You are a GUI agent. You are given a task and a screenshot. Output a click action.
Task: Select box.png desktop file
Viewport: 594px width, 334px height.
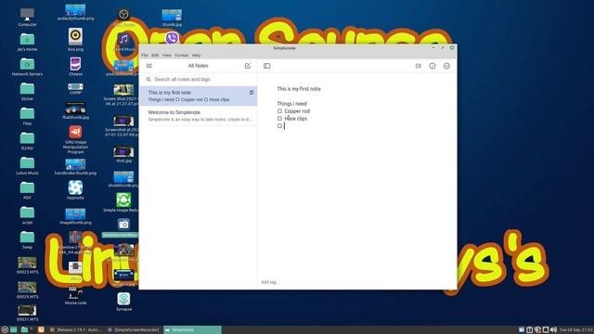pos(75,40)
